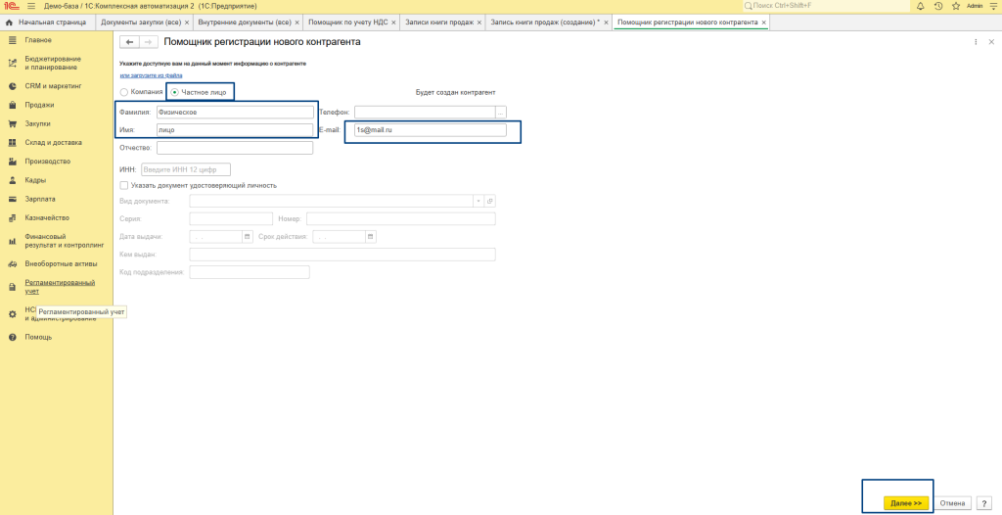1002x515 pixels.
Task: Open the history clock icon
Action: click(x=938, y=6)
